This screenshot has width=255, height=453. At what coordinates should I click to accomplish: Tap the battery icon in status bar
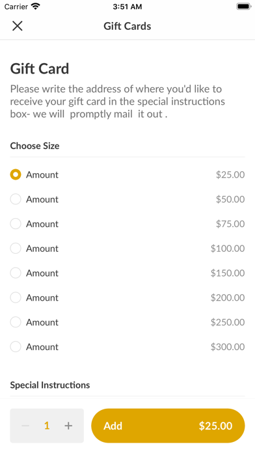243,6
